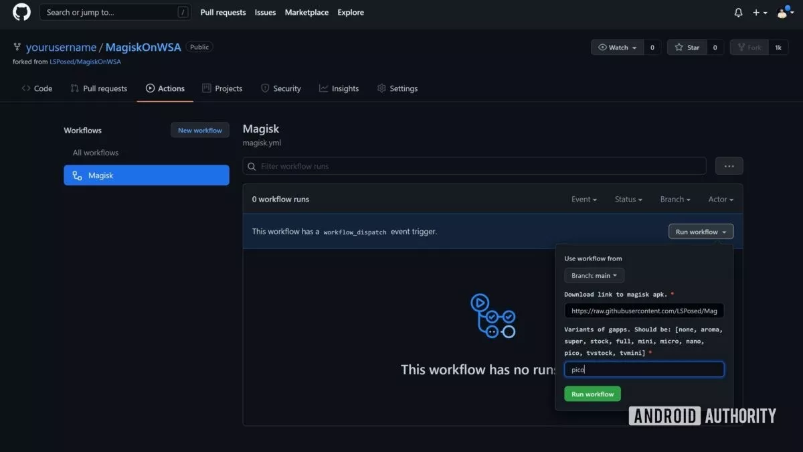Open user avatar menu
The image size is (803, 452).
pyautogui.click(x=784, y=12)
